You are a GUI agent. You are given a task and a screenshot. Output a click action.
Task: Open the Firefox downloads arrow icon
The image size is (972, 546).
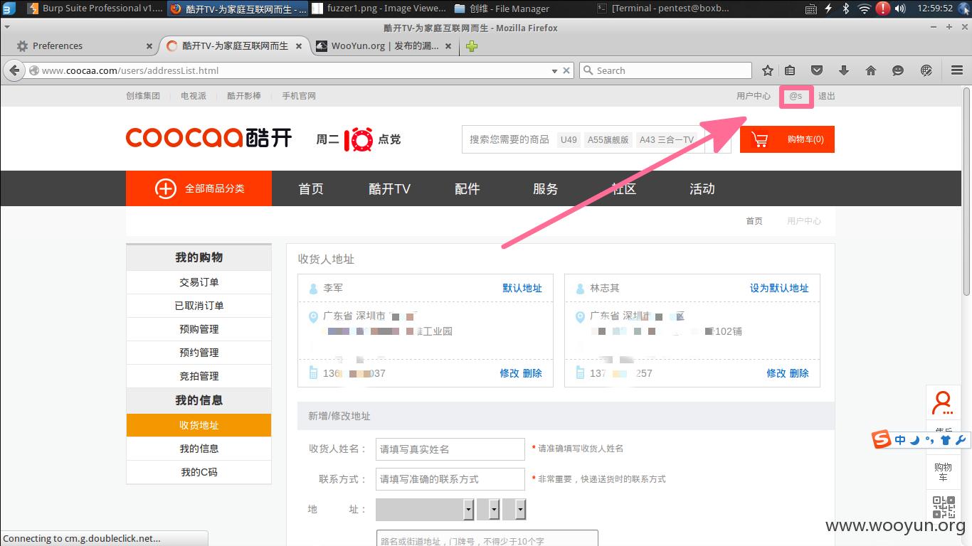844,70
